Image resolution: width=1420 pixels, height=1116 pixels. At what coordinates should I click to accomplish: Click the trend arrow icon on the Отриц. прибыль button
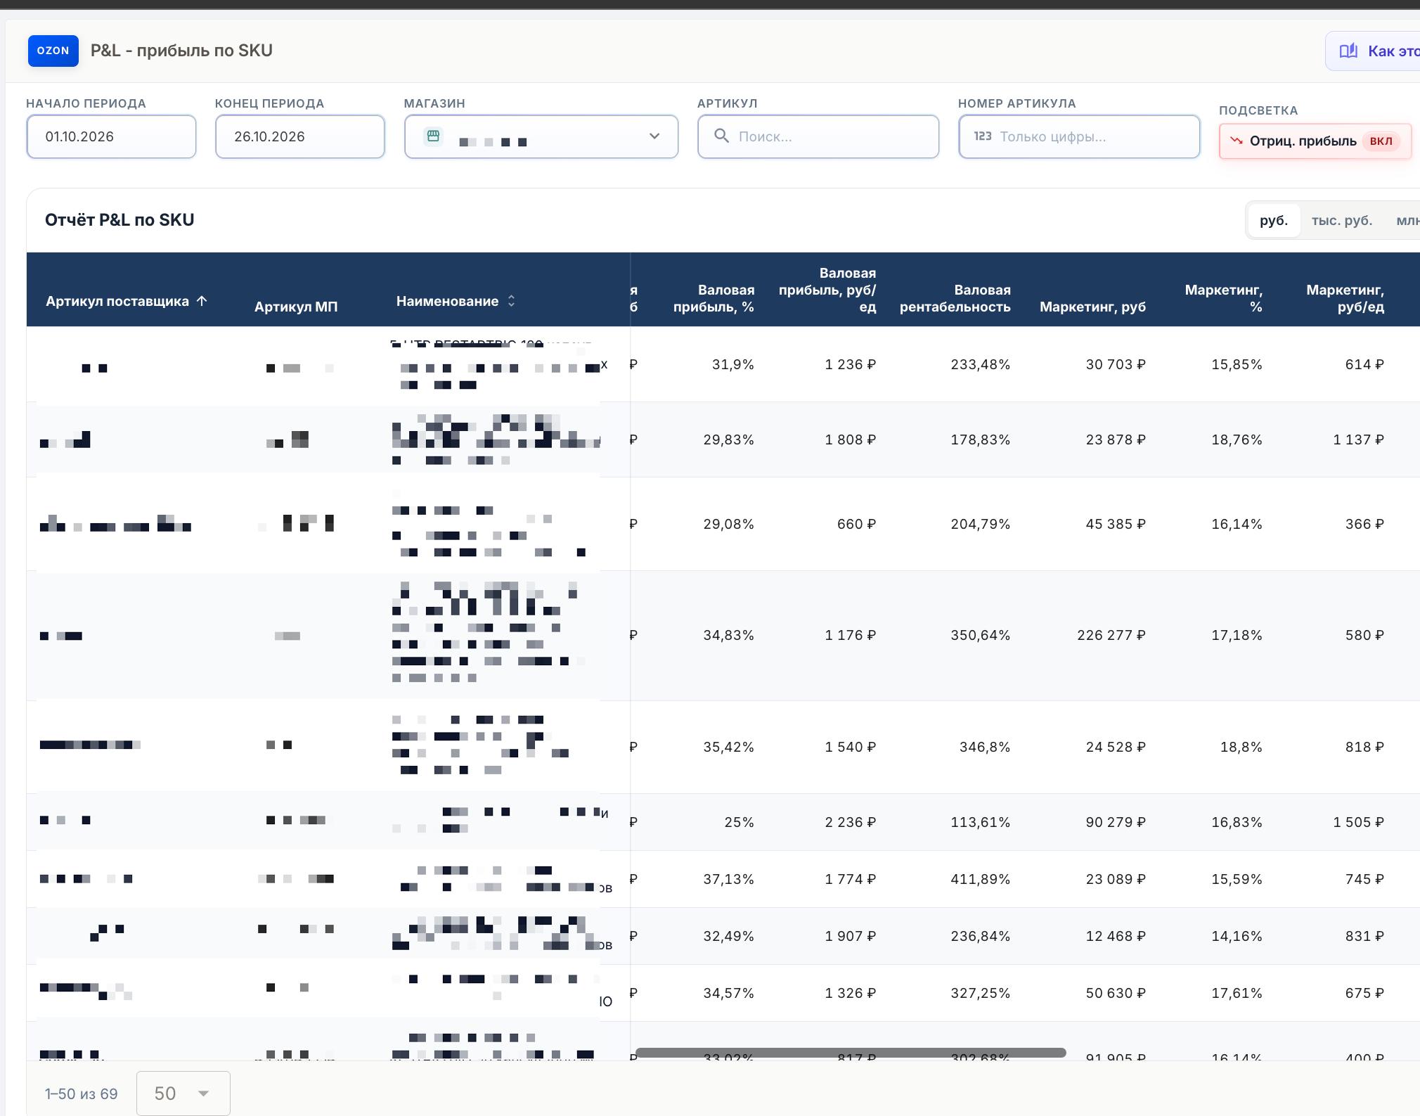pyautogui.click(x=1236, y=141)
